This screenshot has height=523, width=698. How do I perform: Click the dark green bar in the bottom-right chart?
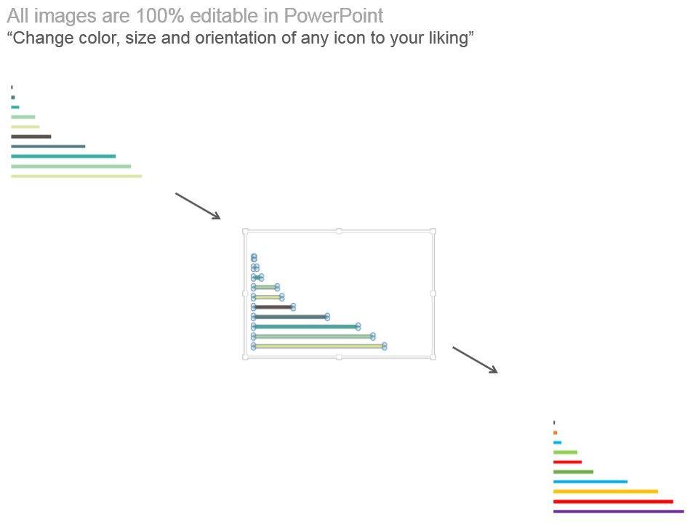pos(573,471)
